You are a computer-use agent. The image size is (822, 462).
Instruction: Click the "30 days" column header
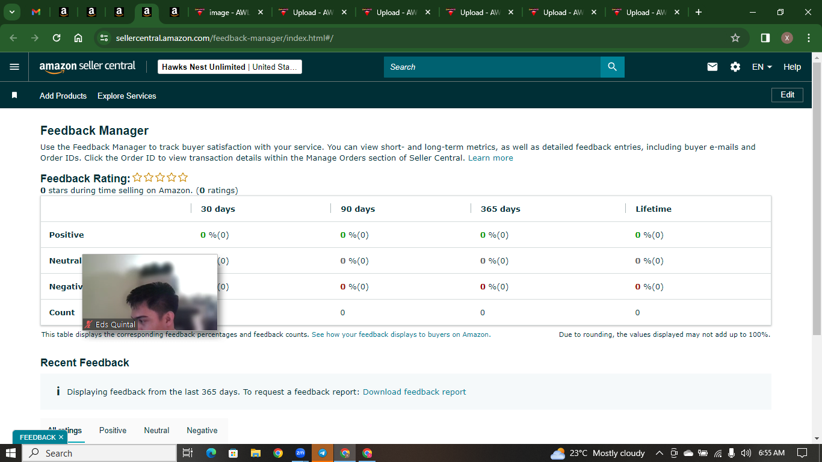coord(218,209)
